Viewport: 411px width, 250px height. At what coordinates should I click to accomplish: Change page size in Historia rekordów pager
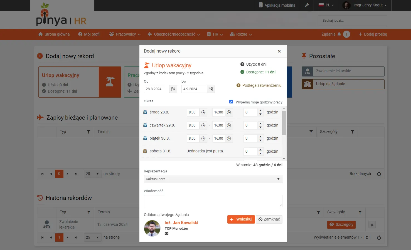(x=93, y=237)
